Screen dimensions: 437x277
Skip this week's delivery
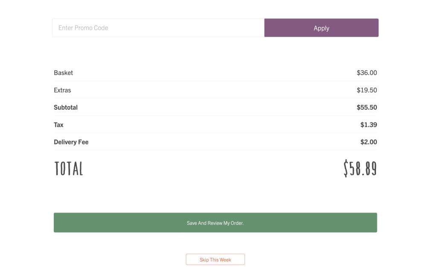(215, 260)
